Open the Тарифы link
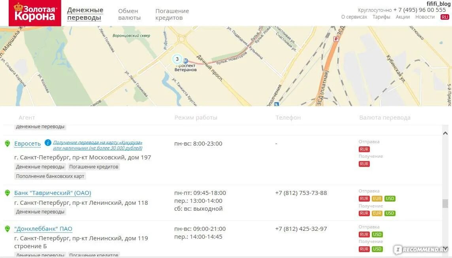Image resolution: width=452 pixels, height=258 pixels. pos(381,17)
